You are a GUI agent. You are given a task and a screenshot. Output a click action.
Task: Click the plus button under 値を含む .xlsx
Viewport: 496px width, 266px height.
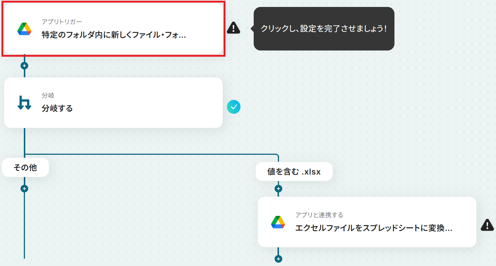pyautogui.click(x=278, y=189)
